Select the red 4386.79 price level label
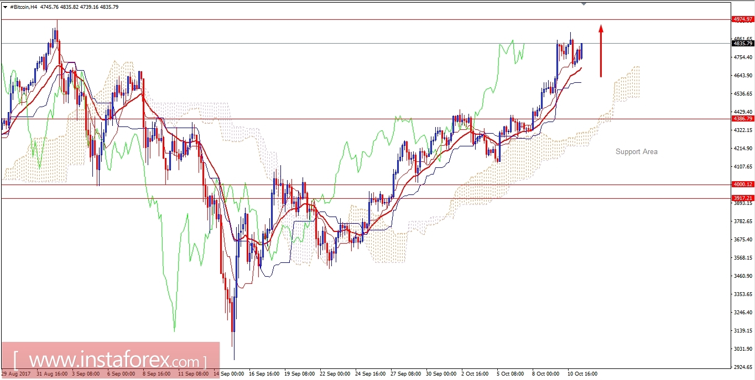755x380 pixels. pos(742,118)
